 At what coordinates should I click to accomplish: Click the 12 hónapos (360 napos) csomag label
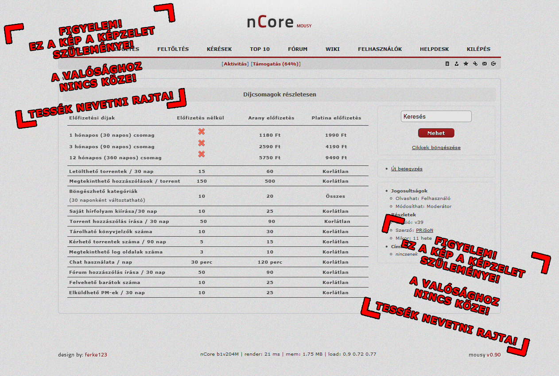pyautogui.click(x=115, y=158)
